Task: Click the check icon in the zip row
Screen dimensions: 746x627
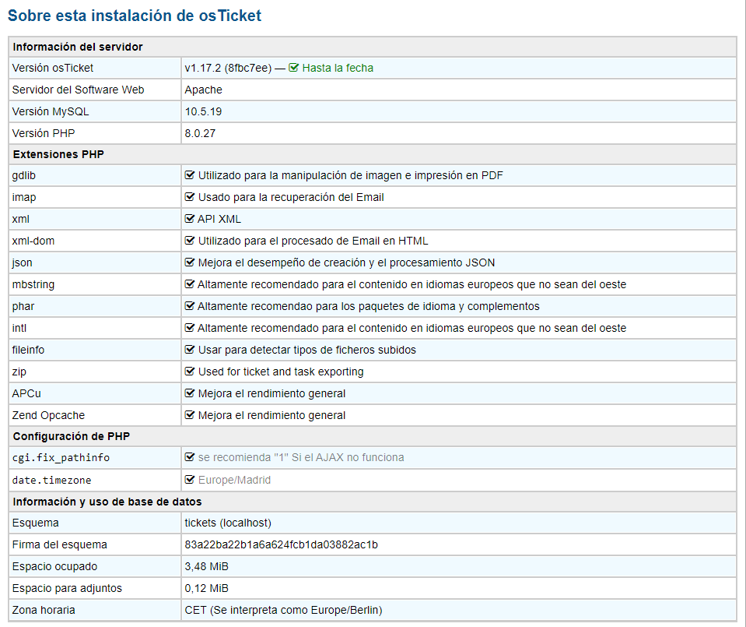Action: [x=190, y=372]
